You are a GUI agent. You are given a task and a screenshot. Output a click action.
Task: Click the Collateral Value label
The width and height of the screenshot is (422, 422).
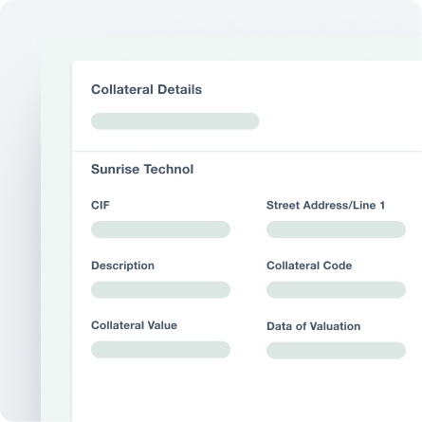(134, 325)
